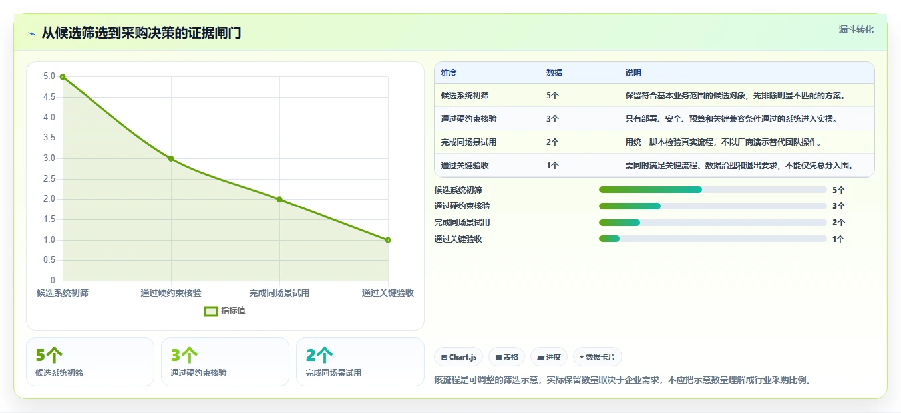Click the footnote starting 该流程是可调整的筛选示意
Viewport: 901px width, 413px height.
click(622, 380)
